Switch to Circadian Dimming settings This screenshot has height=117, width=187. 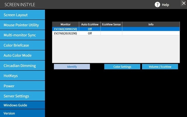click(22, 66)
